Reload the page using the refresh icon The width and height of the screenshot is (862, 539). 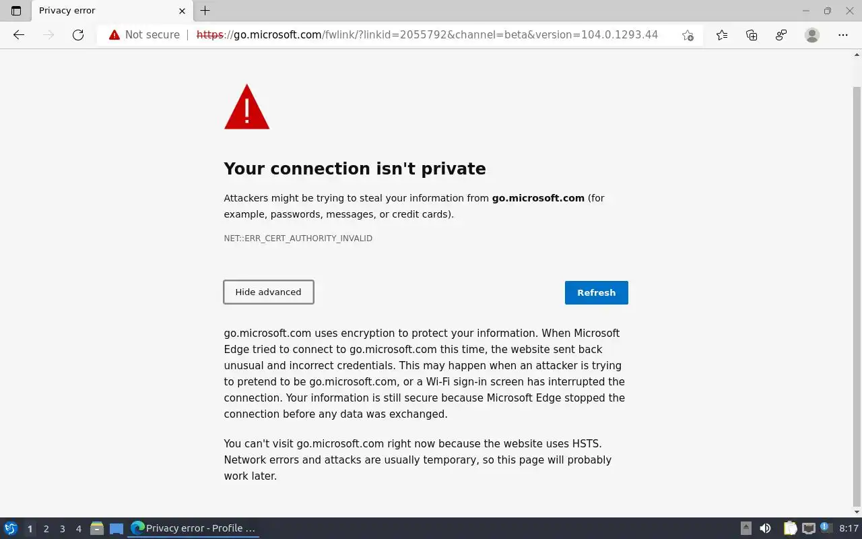coord(78,35)
